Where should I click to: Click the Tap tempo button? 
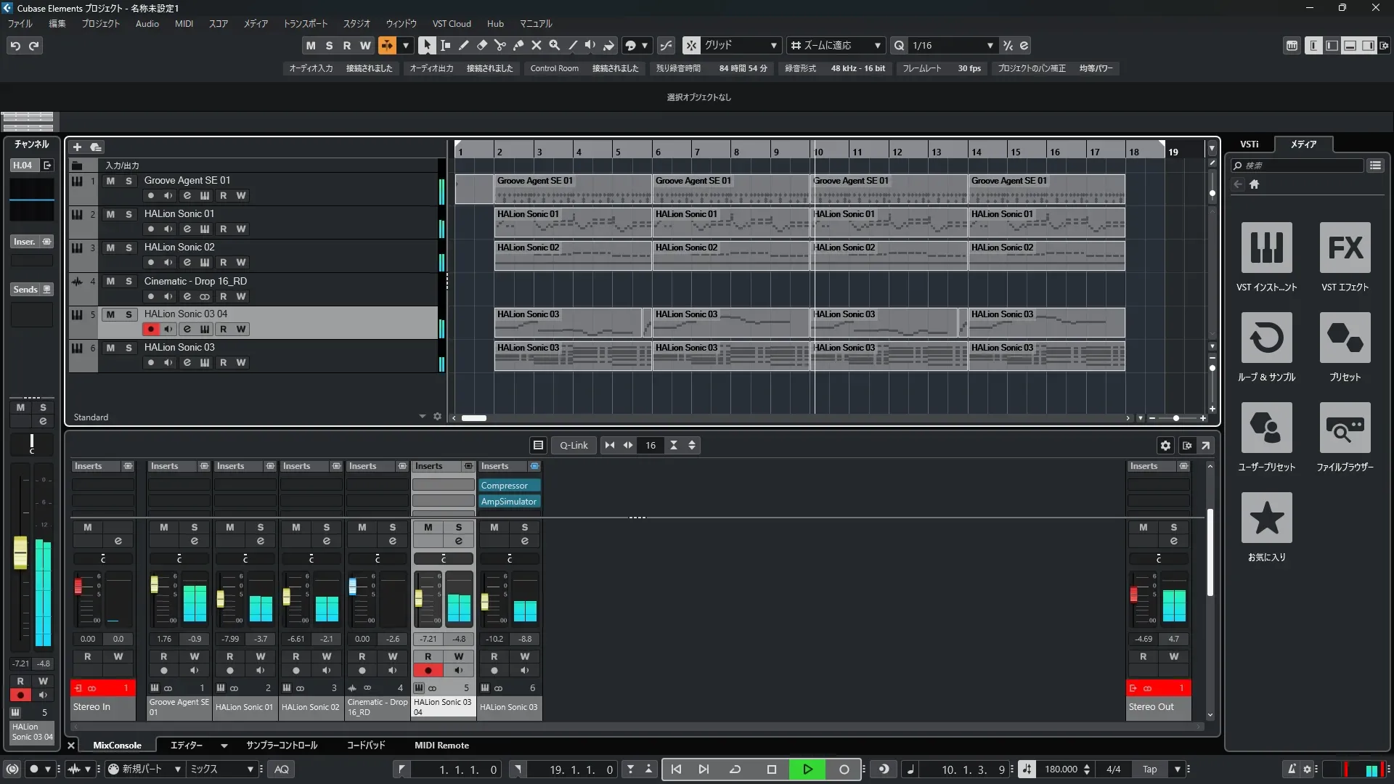tap(1149, 769)
